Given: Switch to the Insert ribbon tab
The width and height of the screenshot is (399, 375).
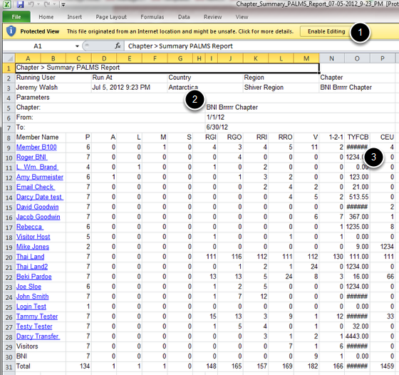Looking at the screenshot, I should coord(75,17).
